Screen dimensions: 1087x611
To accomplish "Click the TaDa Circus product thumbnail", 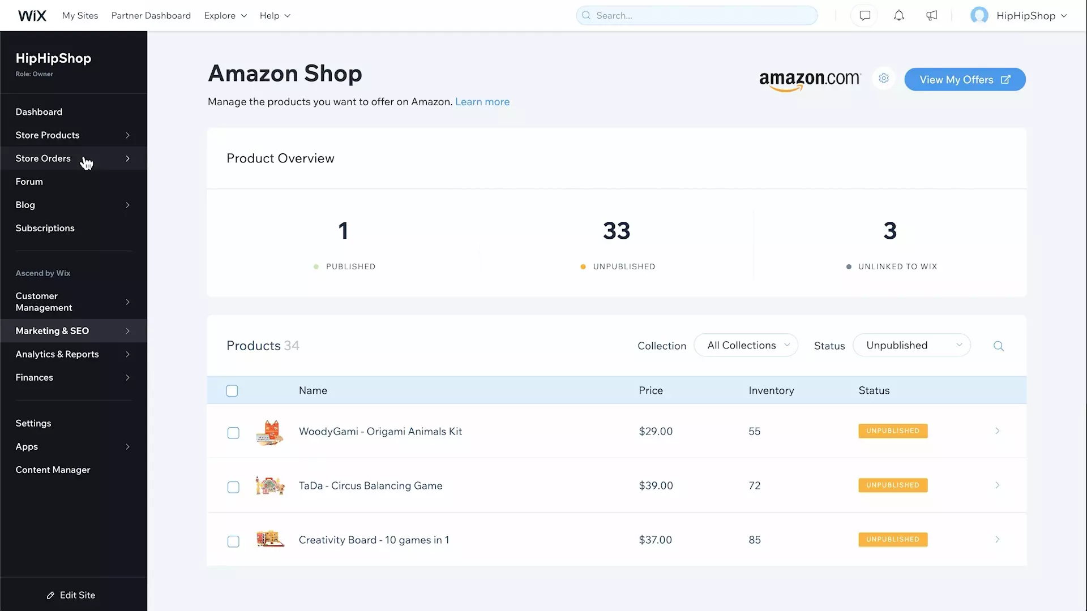I will (270, 485).
